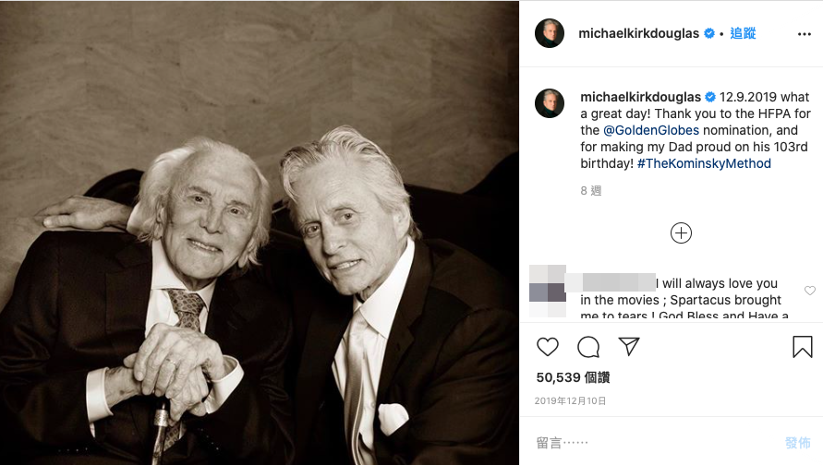The height and width of the screenshot is (465, 823).
Task: Share the post via paper plane icon
Action: (x=629, y=347)
